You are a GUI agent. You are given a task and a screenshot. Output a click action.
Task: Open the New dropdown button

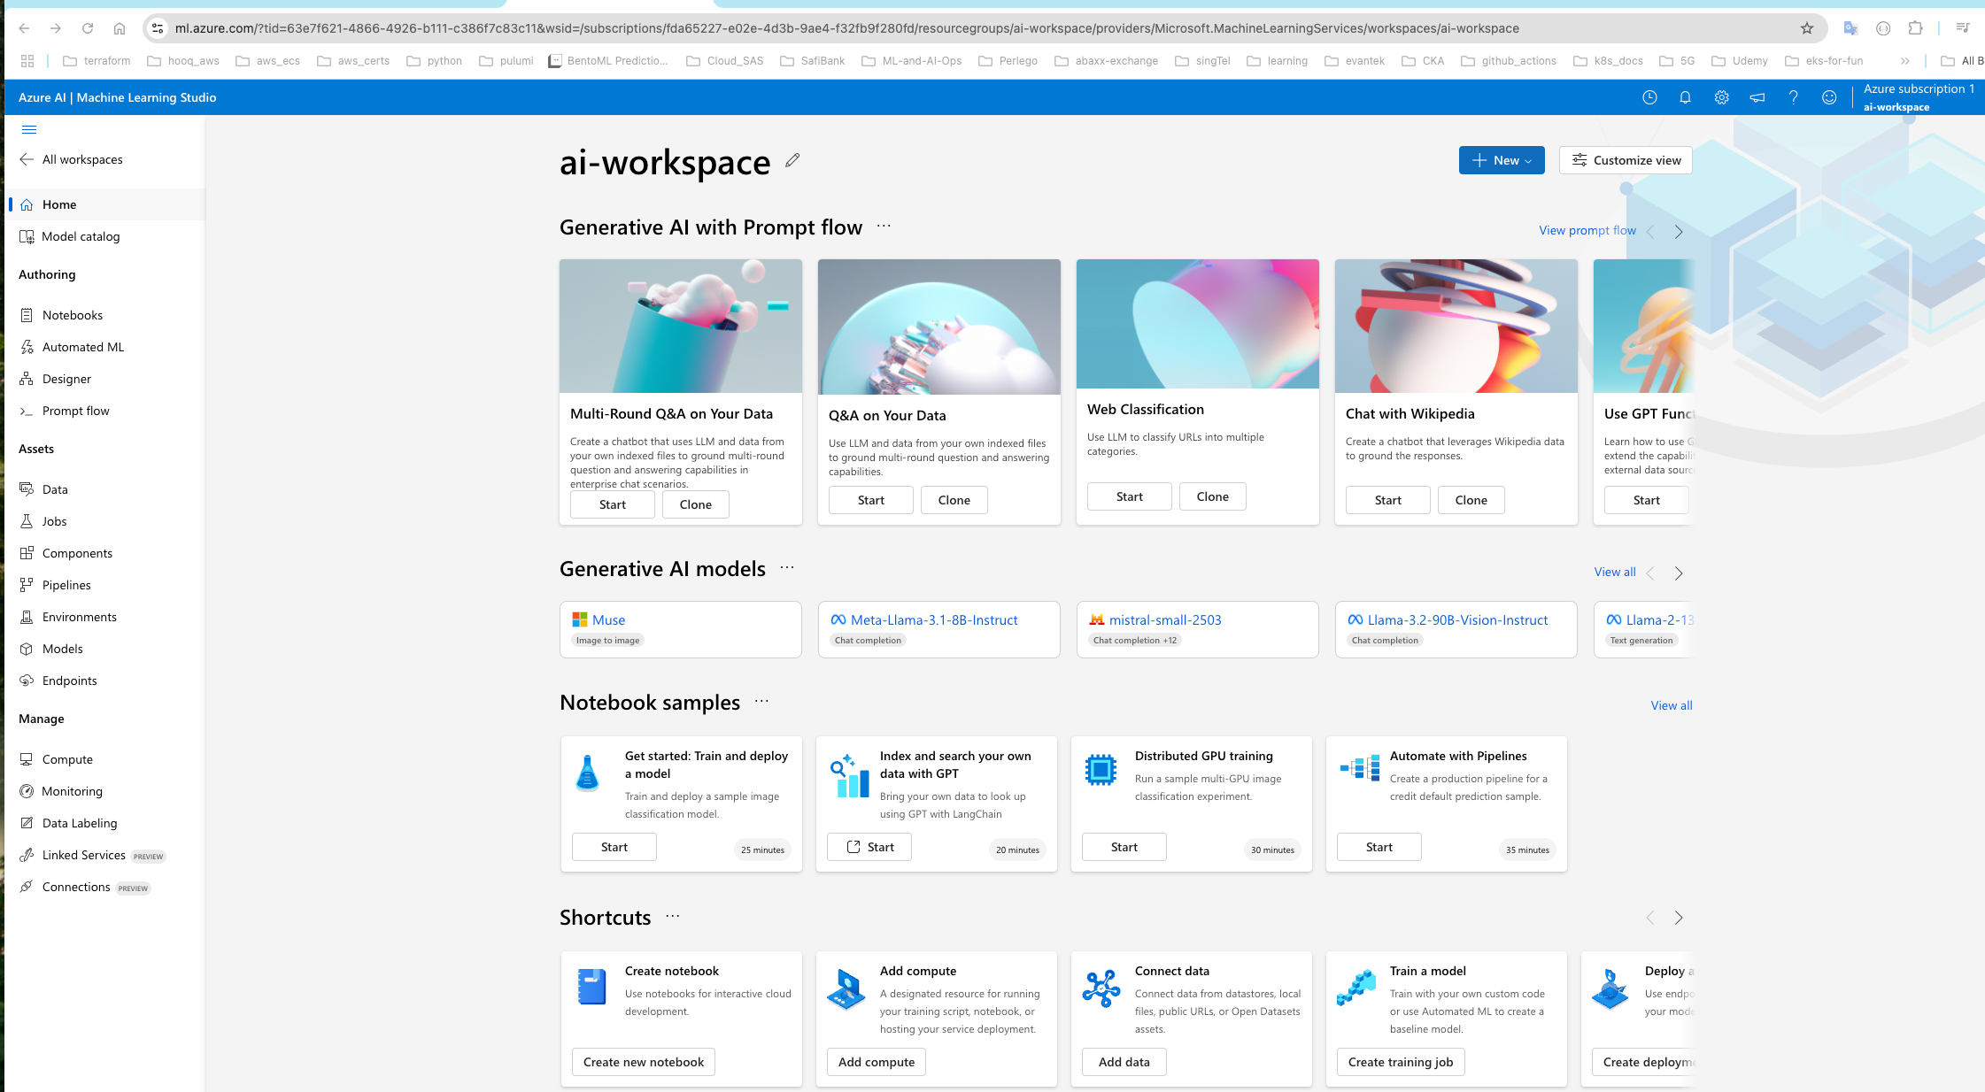coord(1502,160)
